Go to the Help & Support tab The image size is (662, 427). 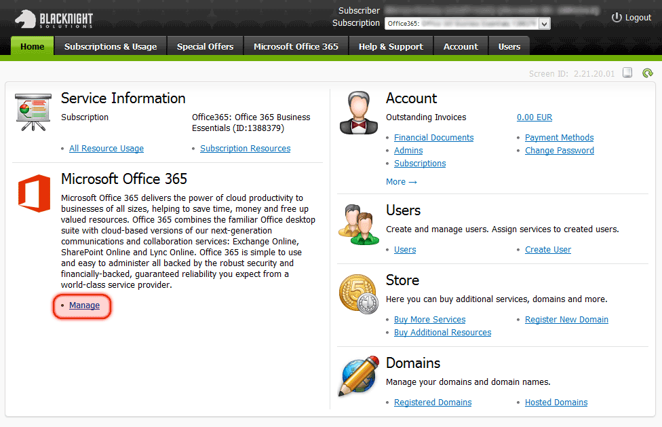(x=391, y=47)
